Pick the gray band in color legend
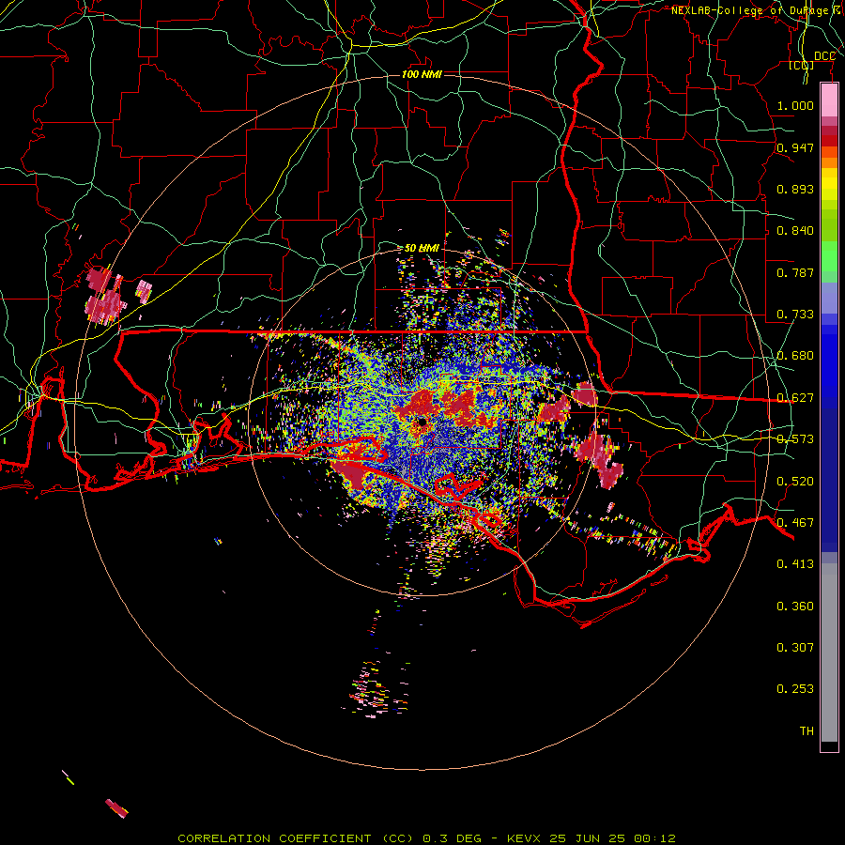Screen dimensions: 845x845 [x=829, y=653]
